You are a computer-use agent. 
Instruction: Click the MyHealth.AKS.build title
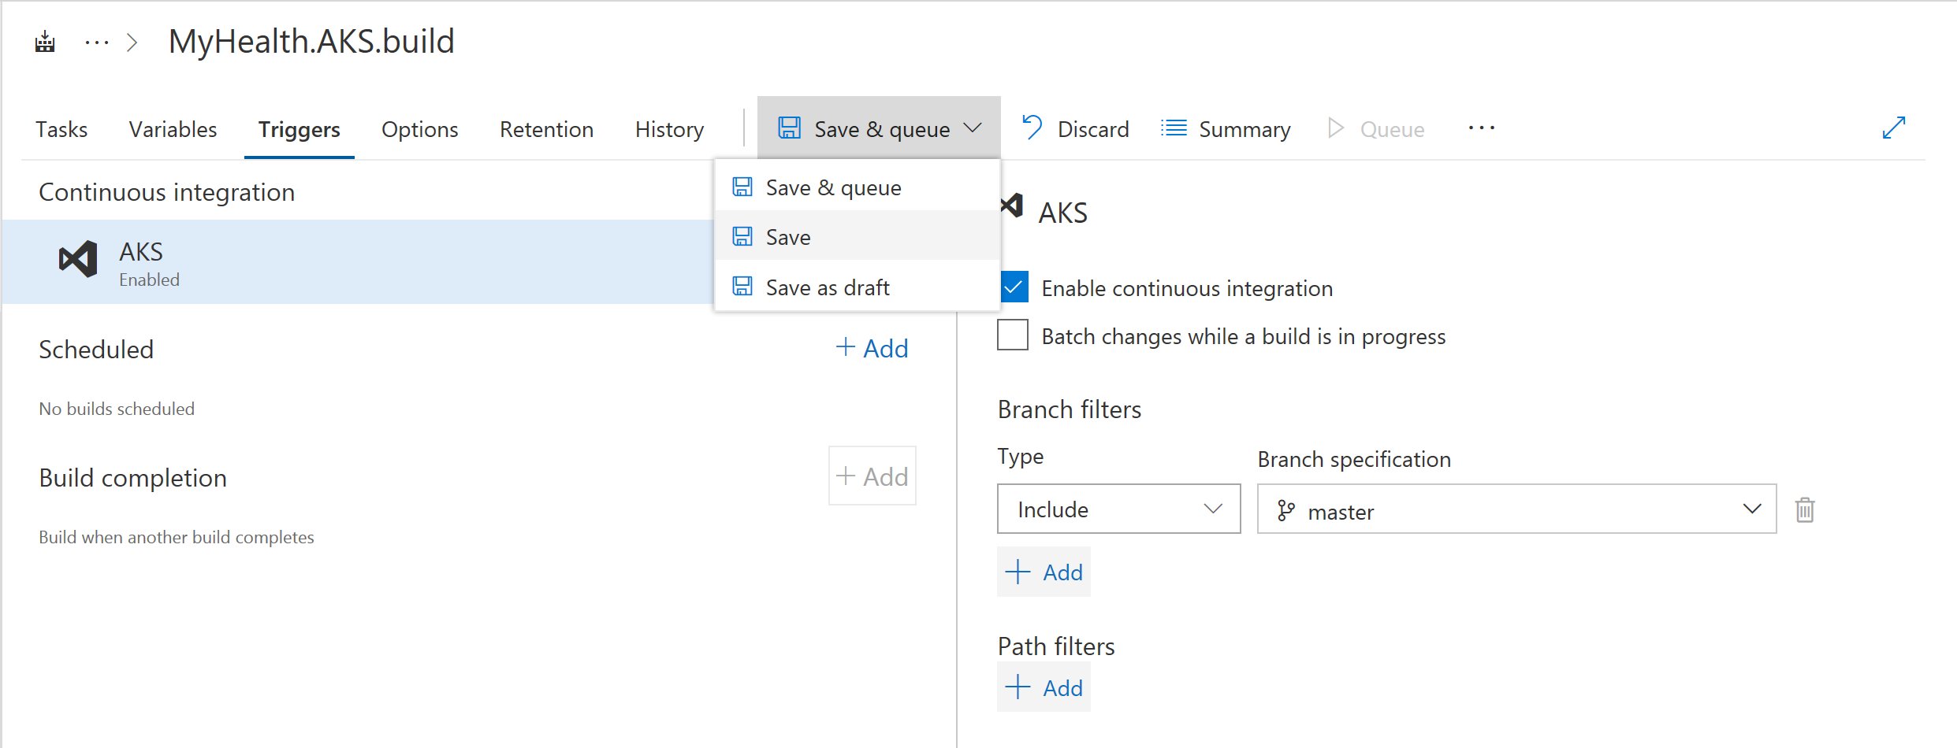(311, 41)
